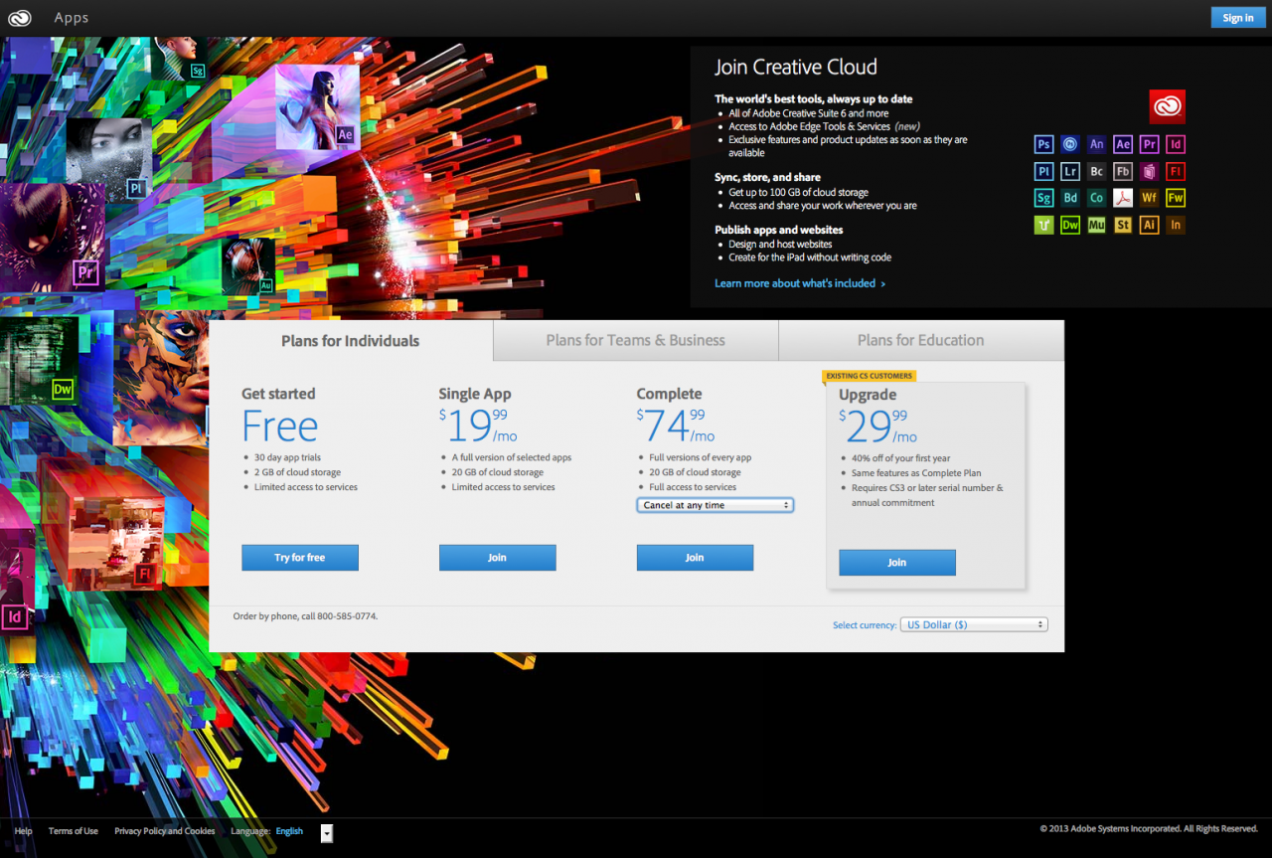Click the SpeedGrade Sg icon in app grid
This screenshot has width=1272, height=858.
pyautogui.click(x=1043, y=198)
